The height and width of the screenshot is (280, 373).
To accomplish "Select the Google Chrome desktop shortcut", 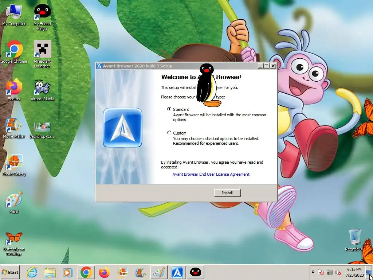I will coord(14,52).
